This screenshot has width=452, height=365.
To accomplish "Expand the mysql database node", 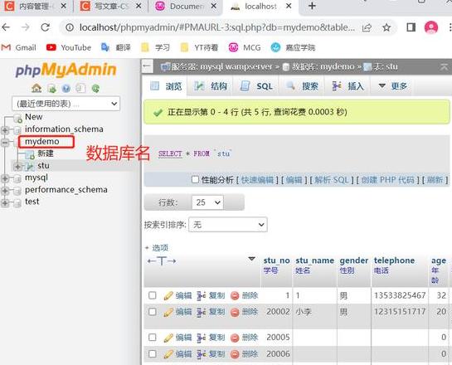I will pos(5,178).
